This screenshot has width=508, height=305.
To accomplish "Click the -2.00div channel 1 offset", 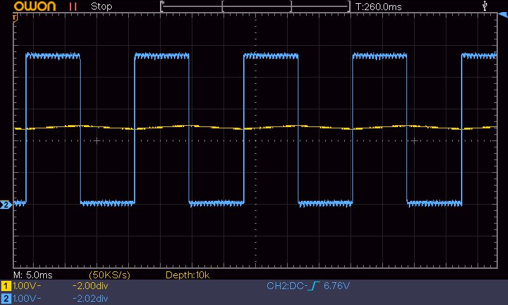I will (90, 286).
